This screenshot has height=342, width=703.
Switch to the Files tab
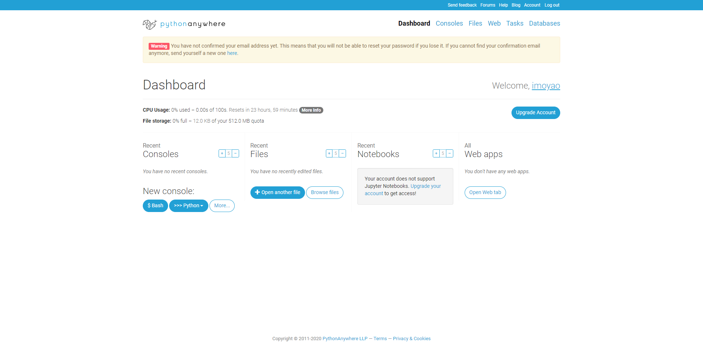(x=475, y=23)
